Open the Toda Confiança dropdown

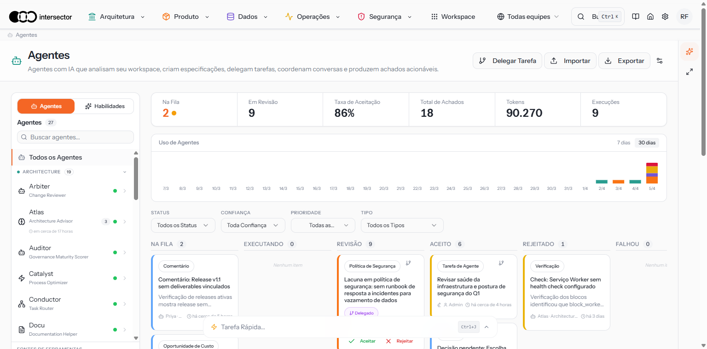[253, 225]
